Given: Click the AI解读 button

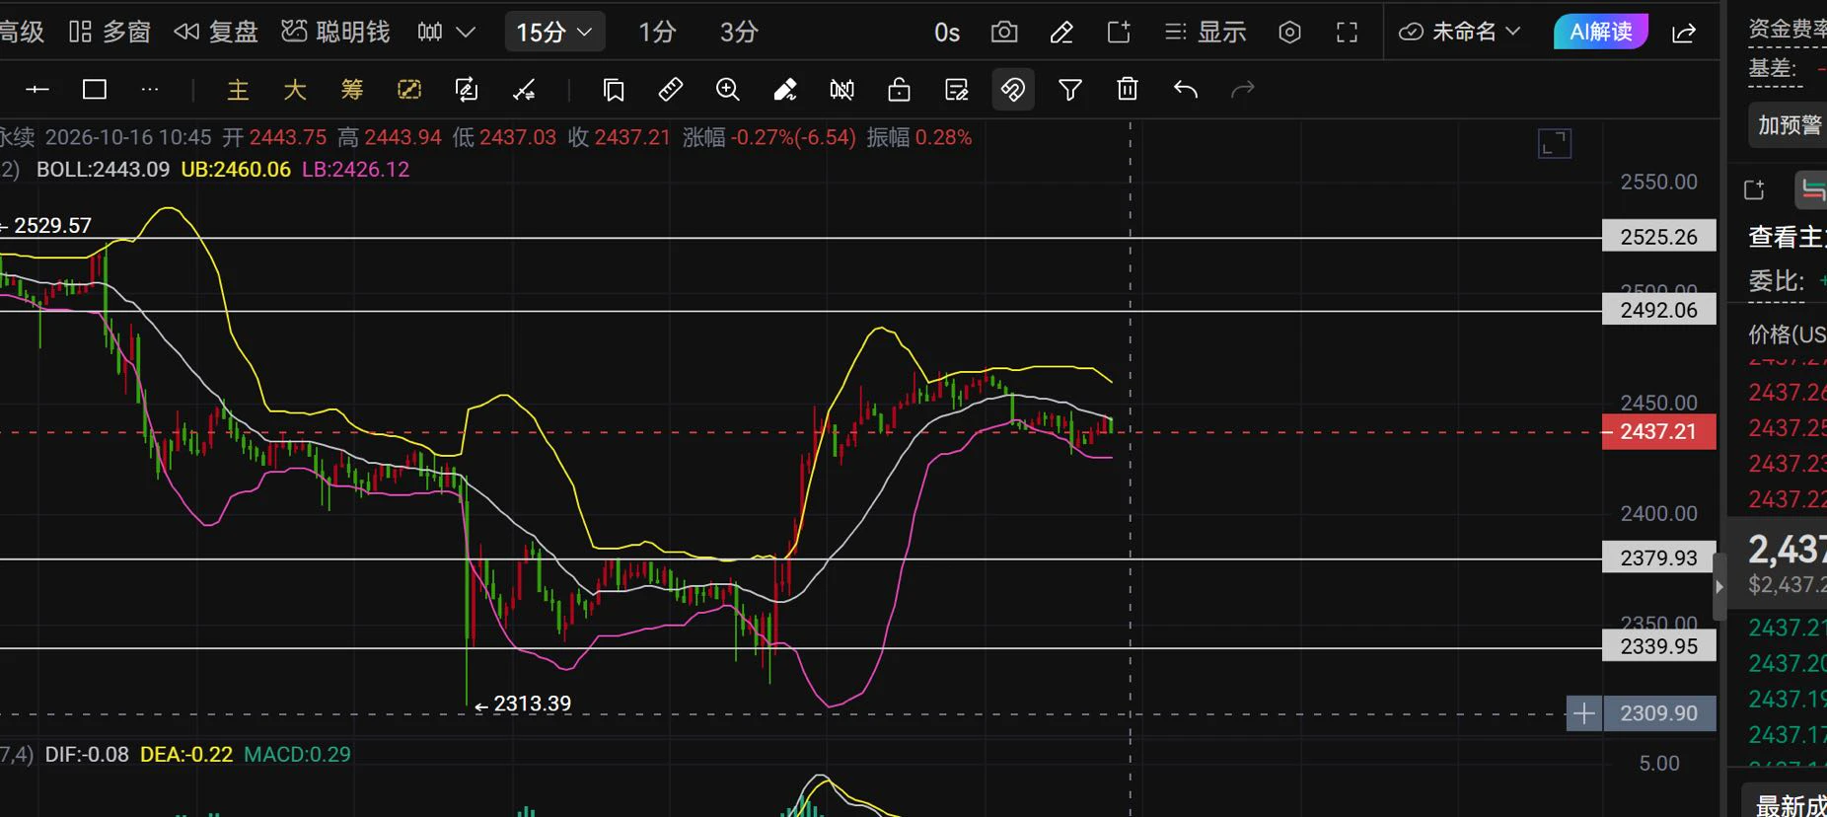Looking at the screenshot, I should 1601,33.
